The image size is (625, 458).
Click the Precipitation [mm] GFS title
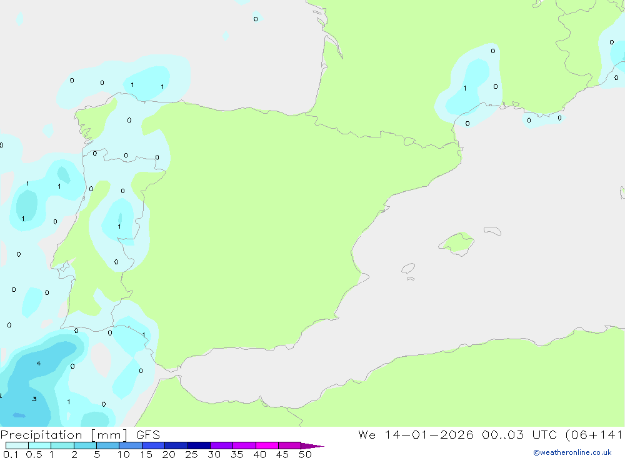80,435
